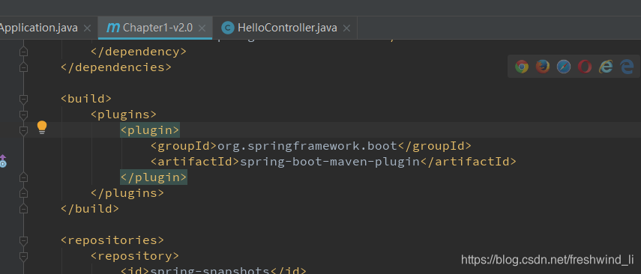
Task: Click fold marker at </plugins> closing line
Action: point(24,193)
